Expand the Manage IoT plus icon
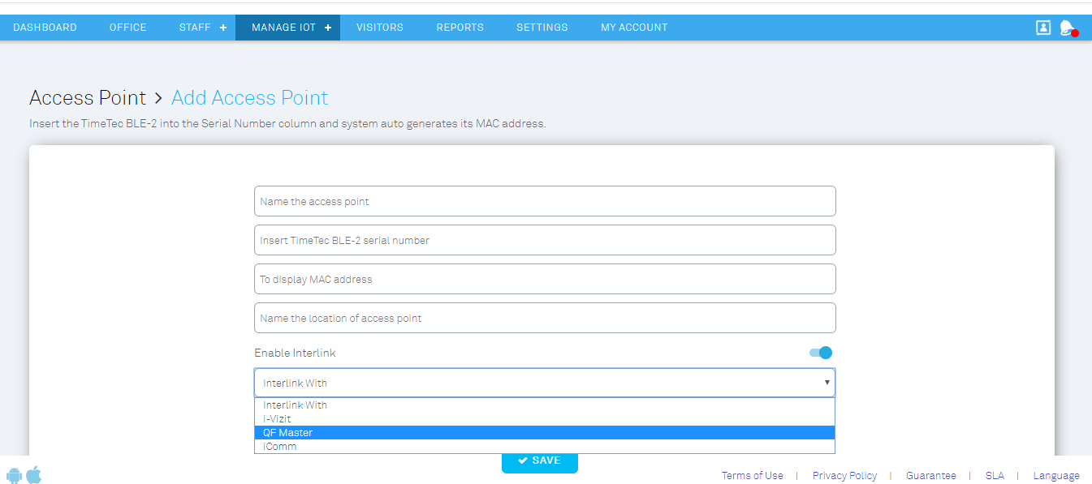The height and width of the screenshot is (484, 1092). click(x=328, y=28)
